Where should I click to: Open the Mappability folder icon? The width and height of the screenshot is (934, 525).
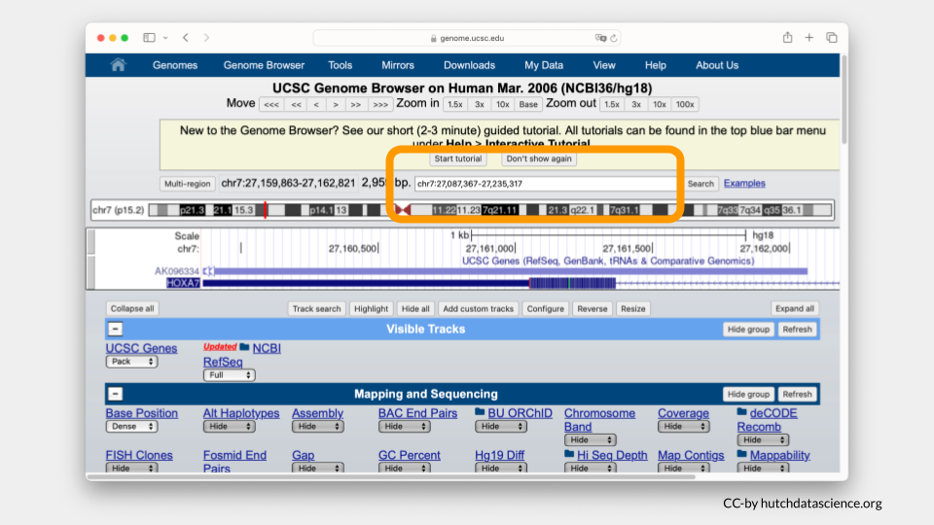[x=741, y=454]
